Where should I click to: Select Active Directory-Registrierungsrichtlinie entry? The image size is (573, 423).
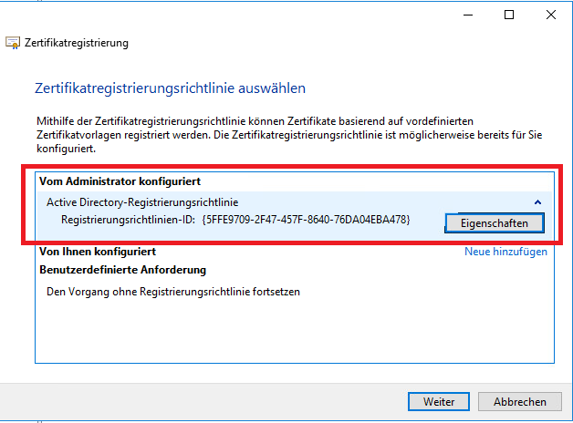(142, 201)
